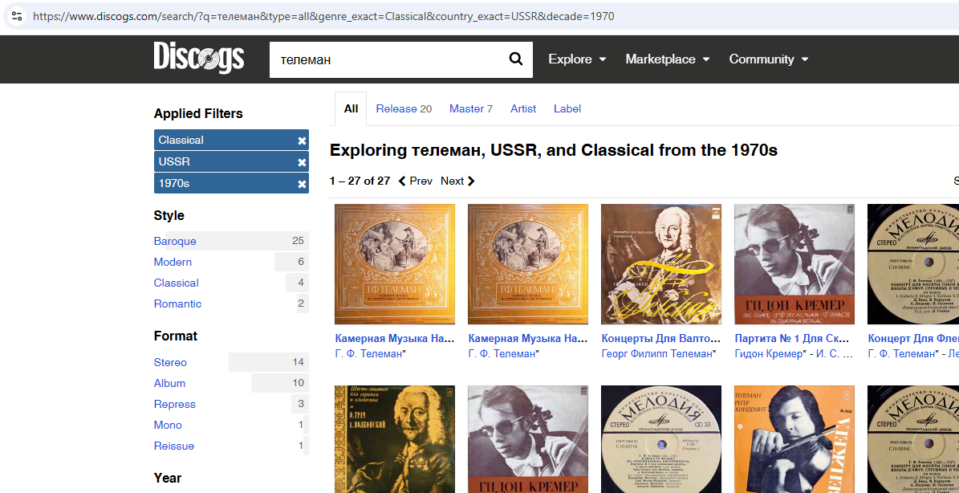Go to Next results page

click(x=457, y=181)
